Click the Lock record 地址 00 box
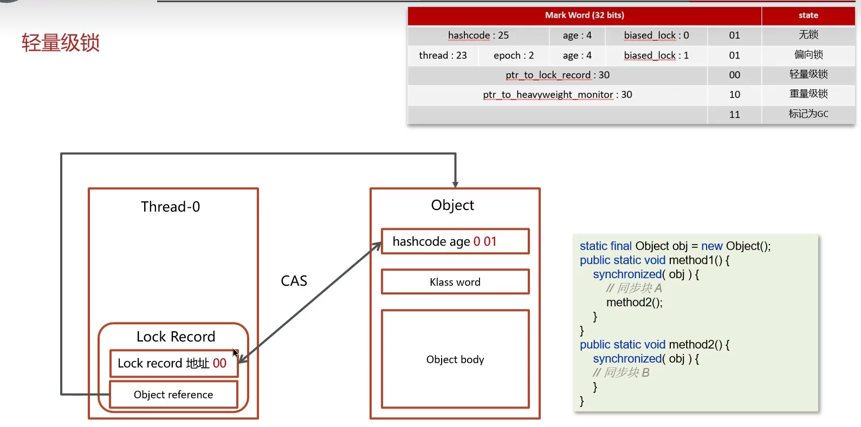 pos(173,363)
